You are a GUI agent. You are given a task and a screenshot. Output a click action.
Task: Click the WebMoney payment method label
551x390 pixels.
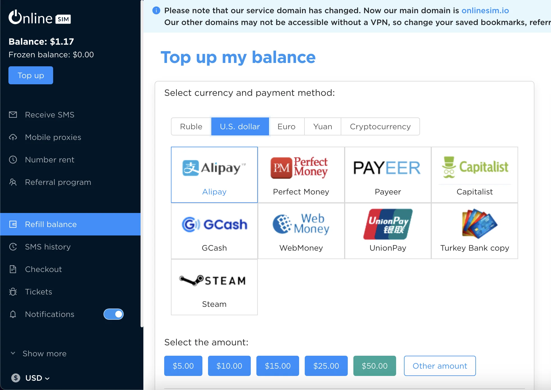301,248
